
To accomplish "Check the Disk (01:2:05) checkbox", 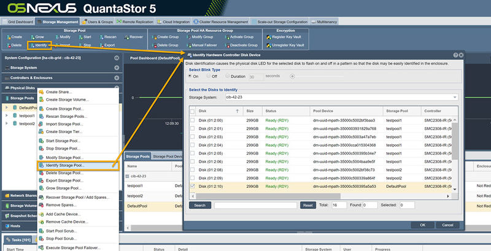I will (x=192, y=153).
